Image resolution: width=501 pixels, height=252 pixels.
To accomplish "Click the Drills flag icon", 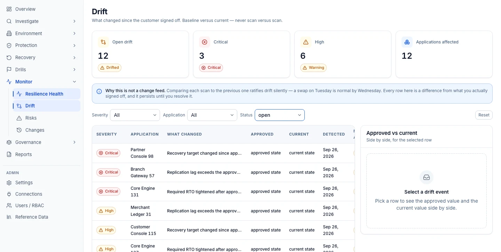I will coord(9,70).
